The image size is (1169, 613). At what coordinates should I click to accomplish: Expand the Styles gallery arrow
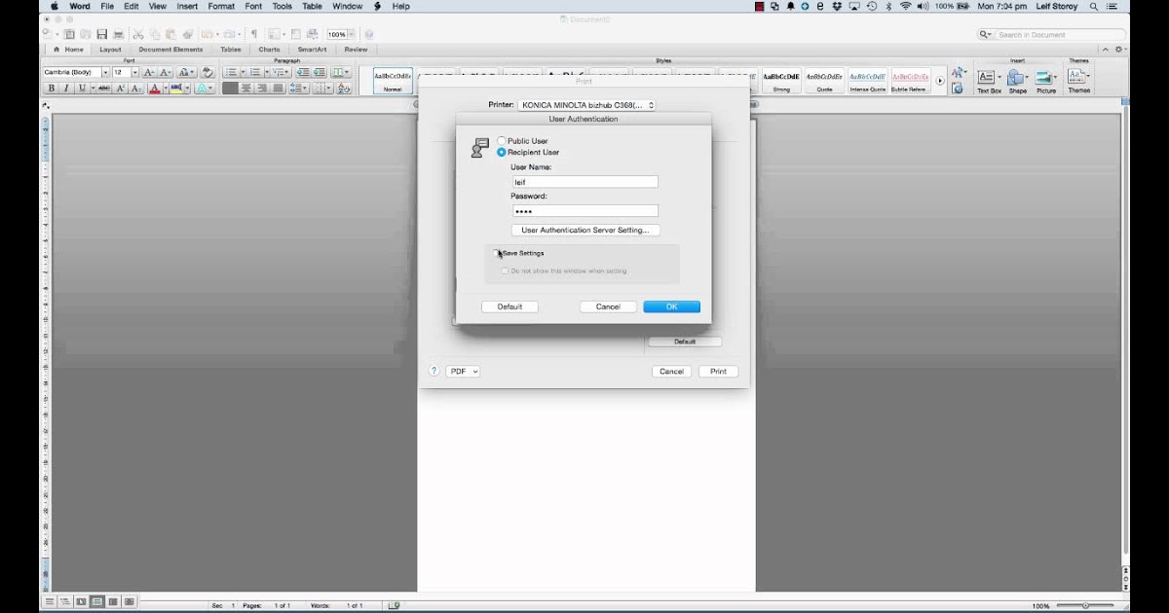[x=940, y=81]
